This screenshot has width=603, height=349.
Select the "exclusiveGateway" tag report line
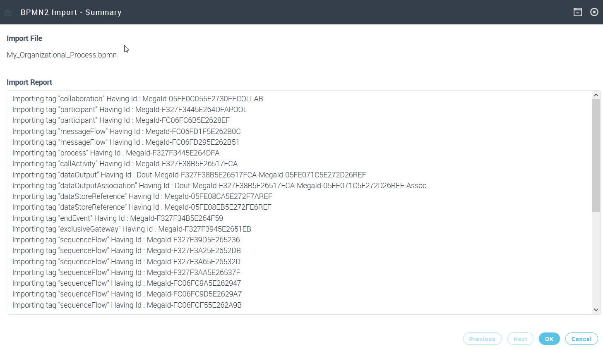pos(132,229)
